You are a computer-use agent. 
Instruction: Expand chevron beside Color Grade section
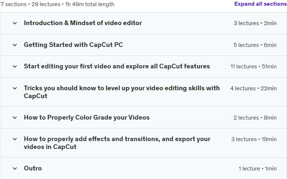coord(15,118)
